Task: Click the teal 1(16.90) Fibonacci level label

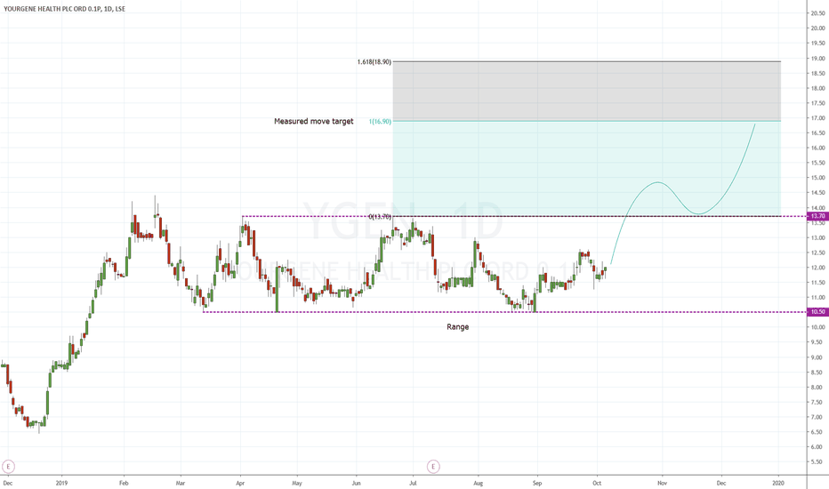Action: click(380, 122)
